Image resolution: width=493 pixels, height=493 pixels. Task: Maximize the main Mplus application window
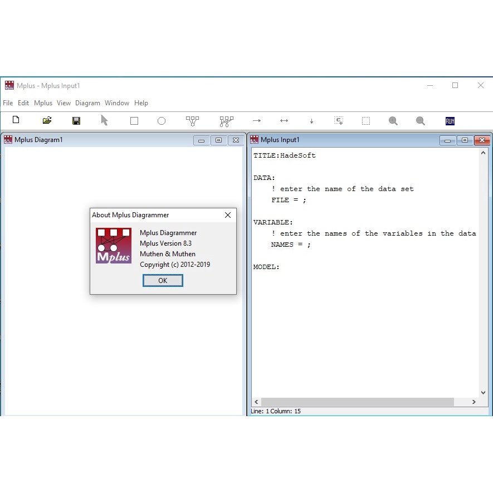455,85
